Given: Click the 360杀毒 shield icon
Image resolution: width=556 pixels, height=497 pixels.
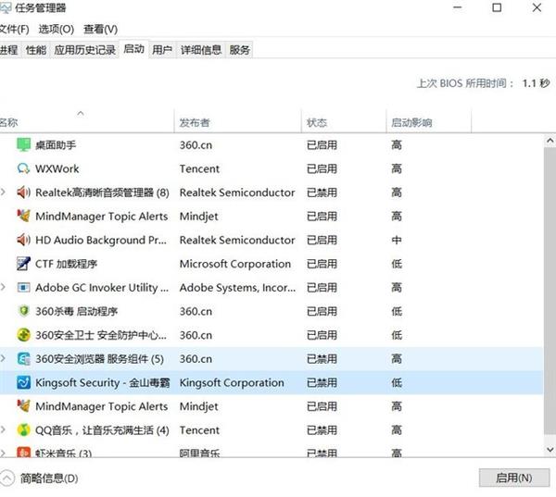Looking at the screenshot, I should [x=24, y=311].
